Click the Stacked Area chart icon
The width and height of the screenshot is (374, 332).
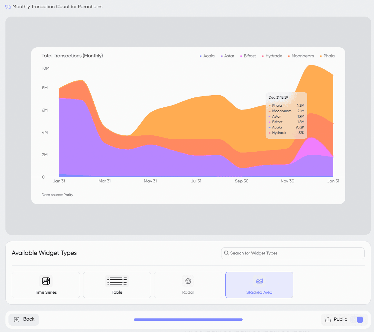[x=259, y=281]
